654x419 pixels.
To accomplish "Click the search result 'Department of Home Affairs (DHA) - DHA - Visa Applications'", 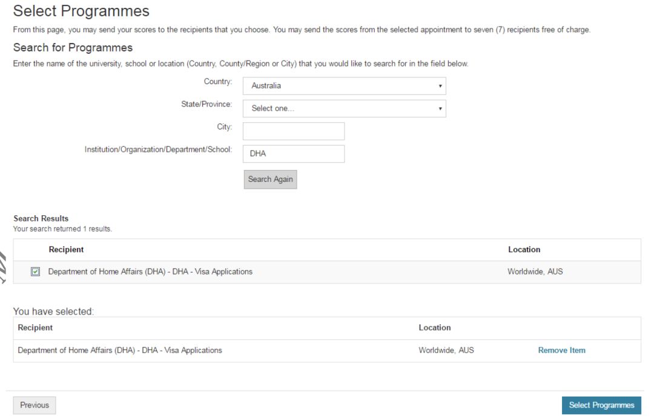I will pyautogui.click(x=150, y=271).
